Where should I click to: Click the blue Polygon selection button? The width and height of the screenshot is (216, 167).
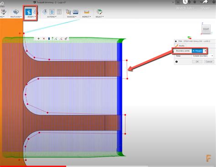click(197, 51)
